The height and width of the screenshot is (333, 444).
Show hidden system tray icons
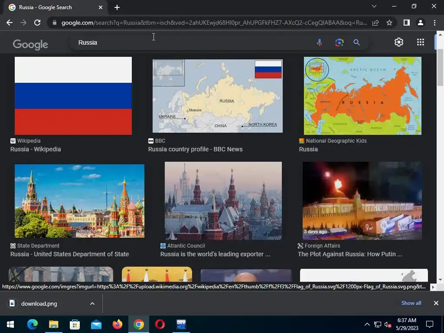point(367,324)
